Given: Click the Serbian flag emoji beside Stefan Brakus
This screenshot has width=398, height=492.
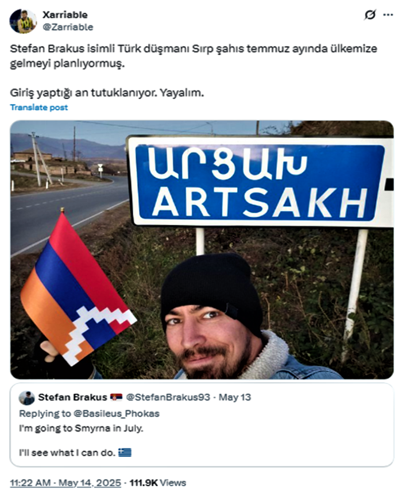Looking at the screenshot, I should [x=116, y=397].
